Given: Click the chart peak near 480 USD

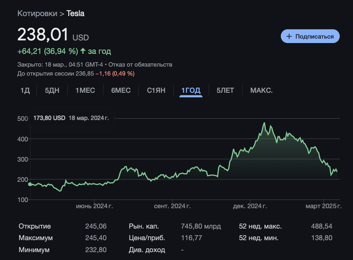Looking at the screenshot, I should click(264, 123).
